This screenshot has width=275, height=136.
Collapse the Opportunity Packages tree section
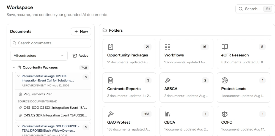coord(14,67)
